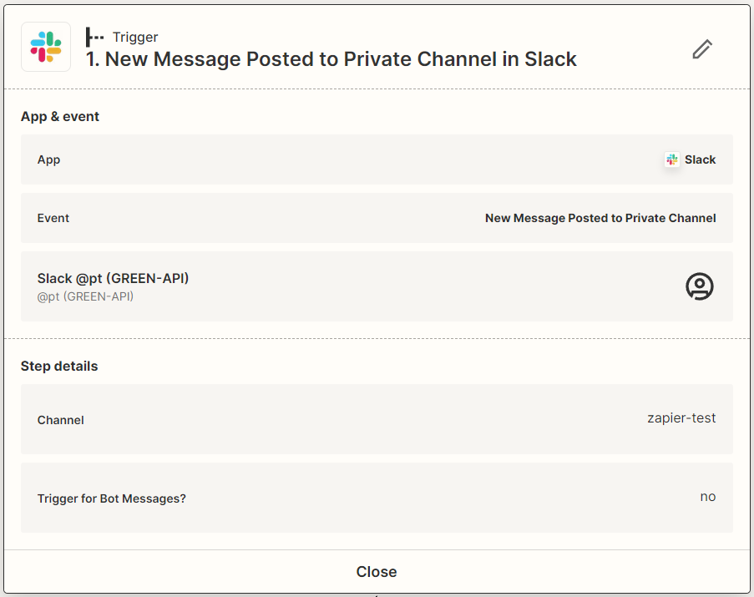Click the "Slack @pt (GREEN-API)" account title
The width and height of the screenshot is (754, 597).
tap(114, 278)
